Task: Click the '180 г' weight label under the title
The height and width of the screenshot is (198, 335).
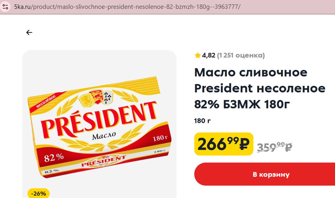Action: pyautogui.click(x=203, y=121)
